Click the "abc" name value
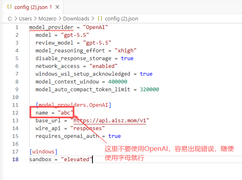242x180 pixels. pos(65,113)
